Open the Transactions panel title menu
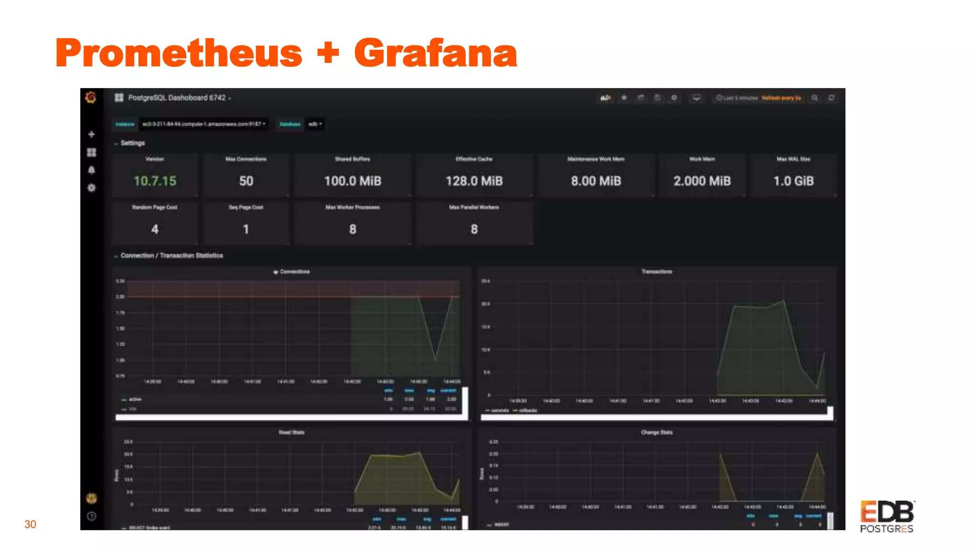Viewport: 977px width, 549px height. pos(657,272)
